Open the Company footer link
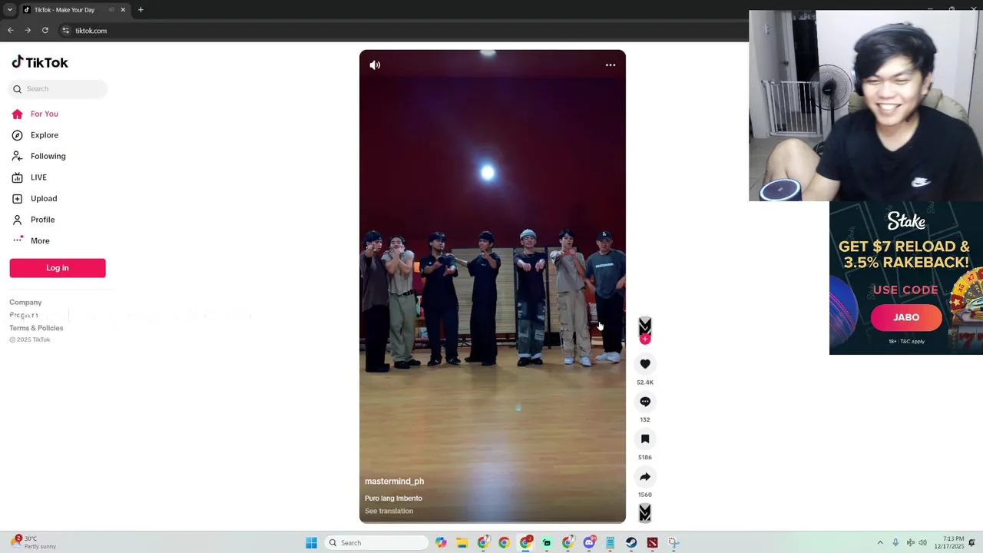 [x=25, y=303]
